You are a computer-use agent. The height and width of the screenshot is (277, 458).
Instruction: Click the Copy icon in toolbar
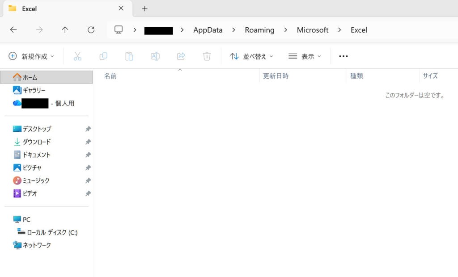[x=103, y=56]
